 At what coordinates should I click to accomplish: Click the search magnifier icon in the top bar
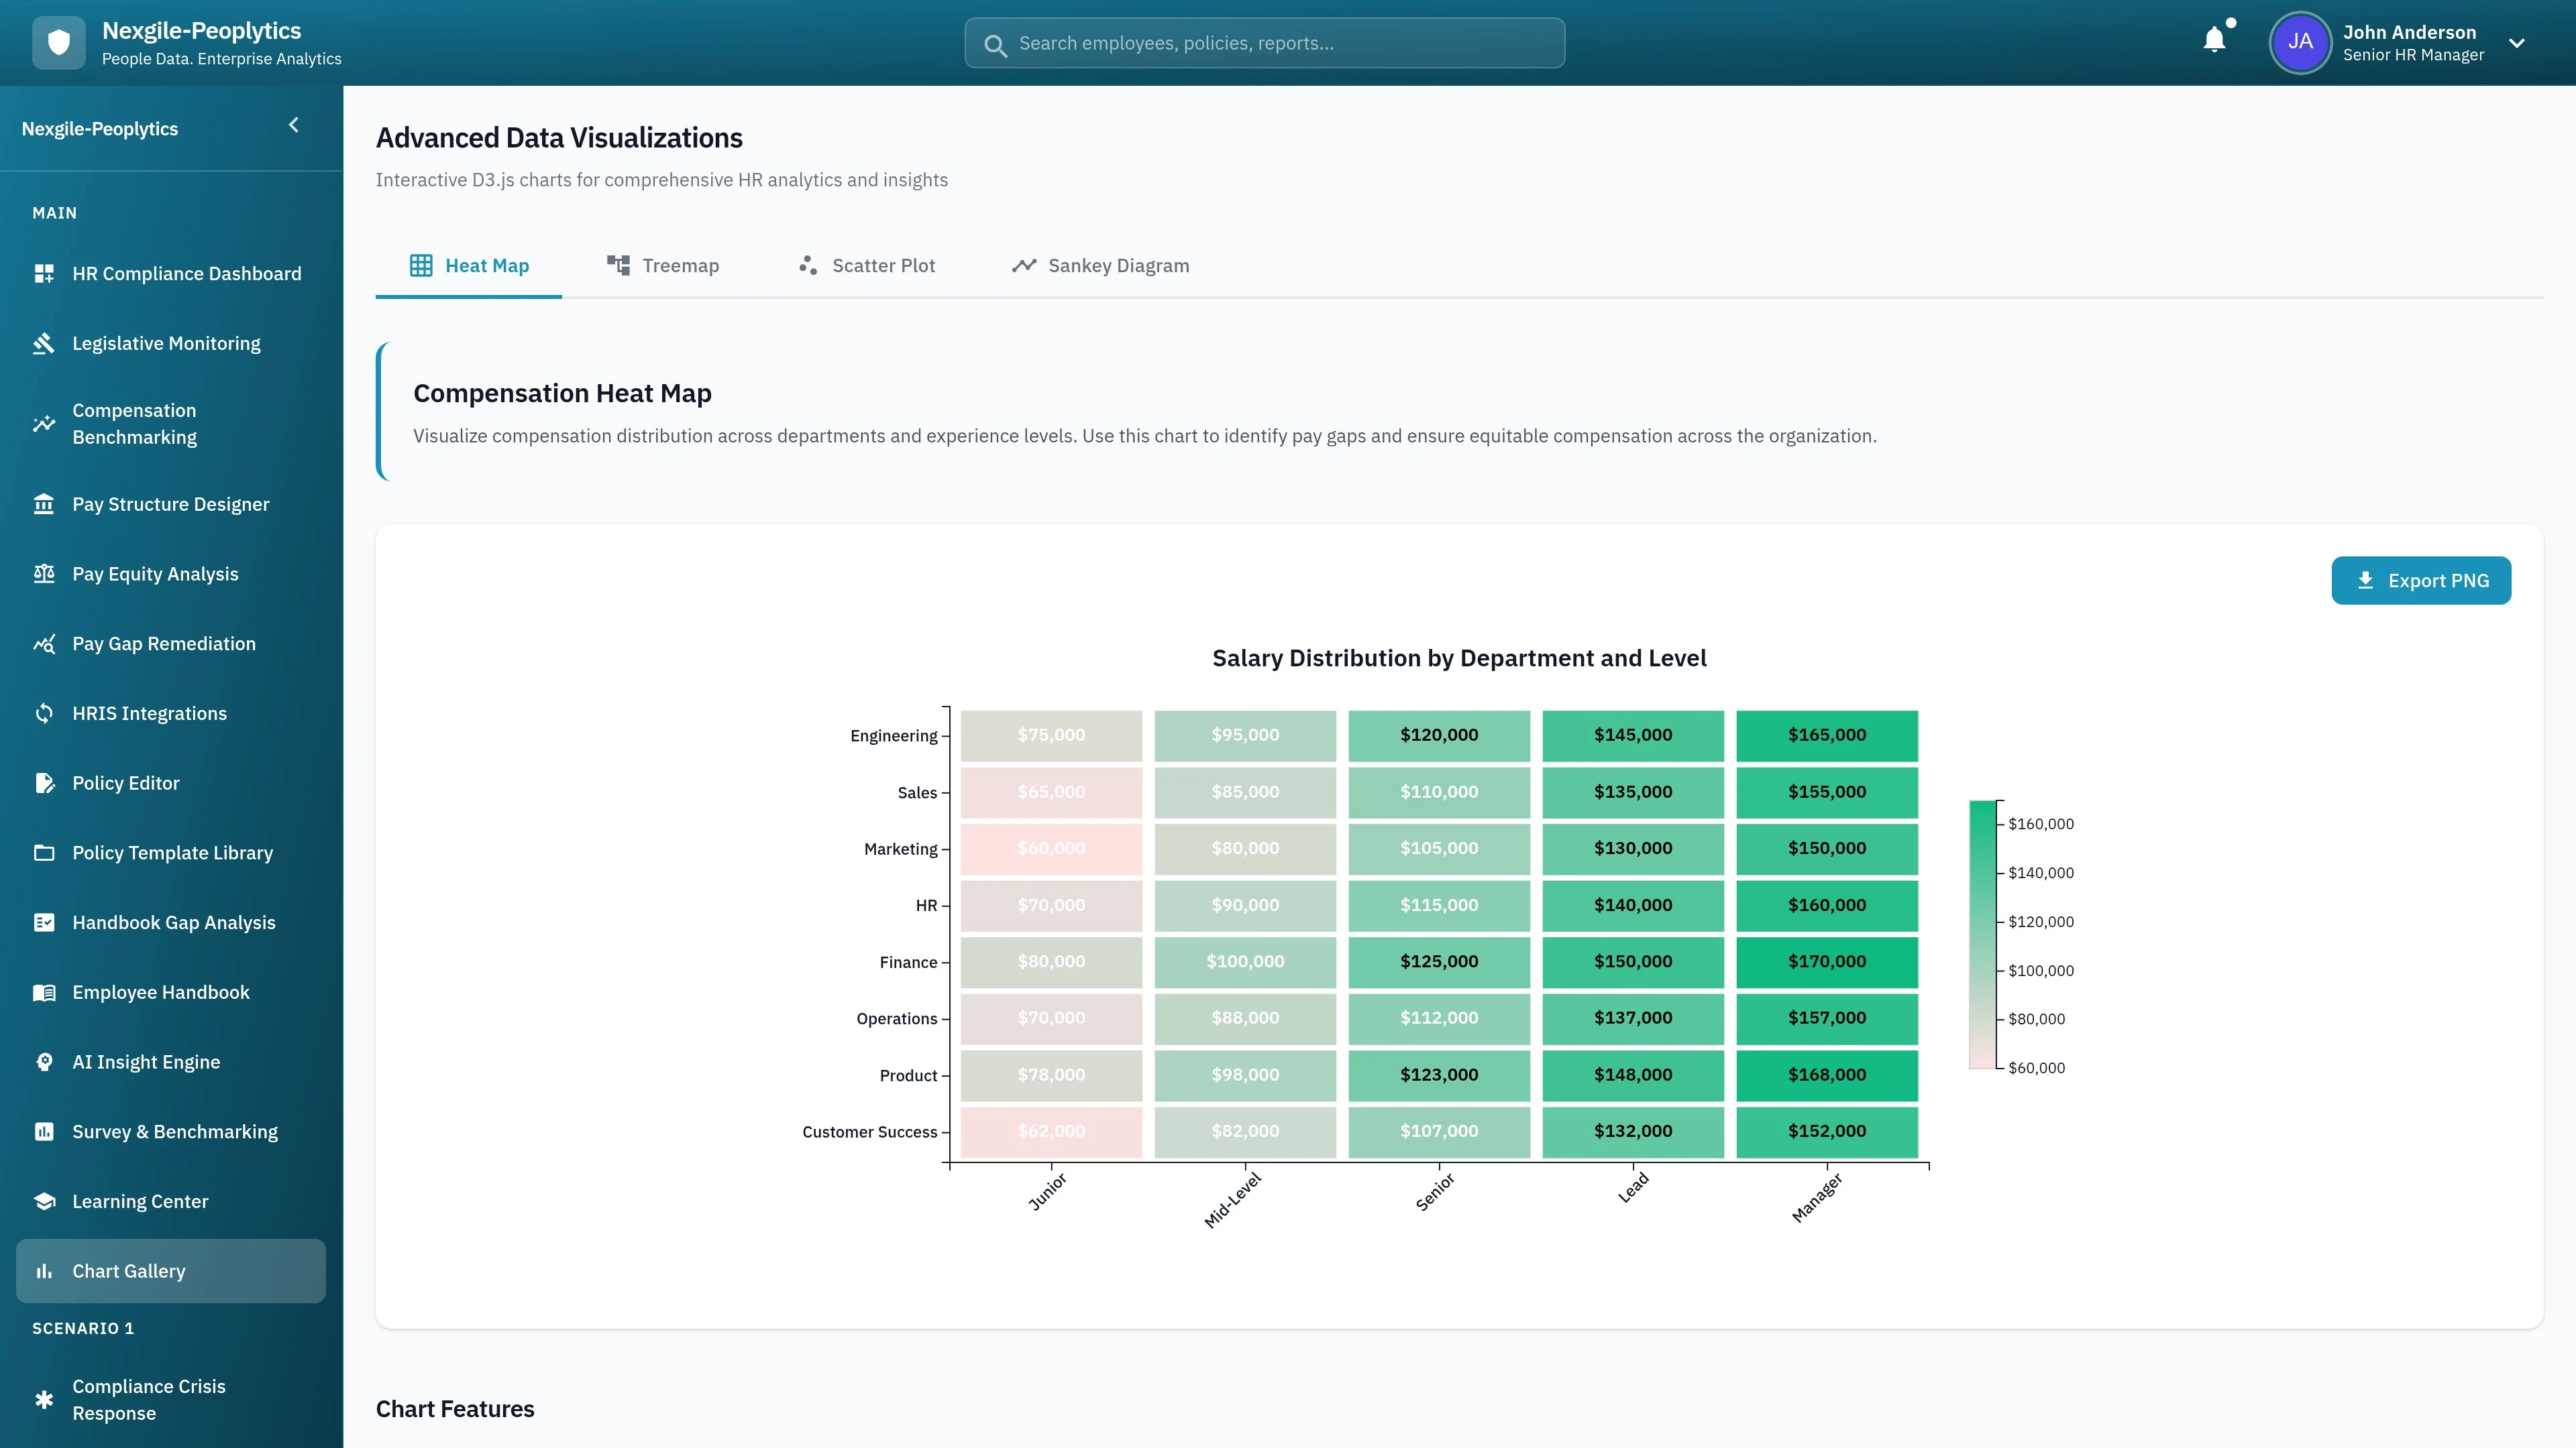pos(995,44)
